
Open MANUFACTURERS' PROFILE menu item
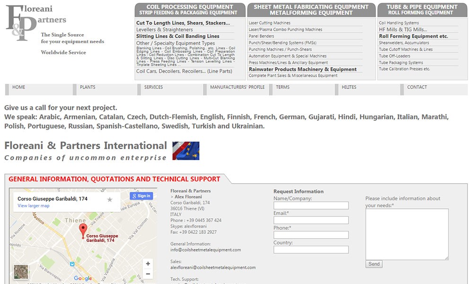pyautogui.click(x=237, y=87)
